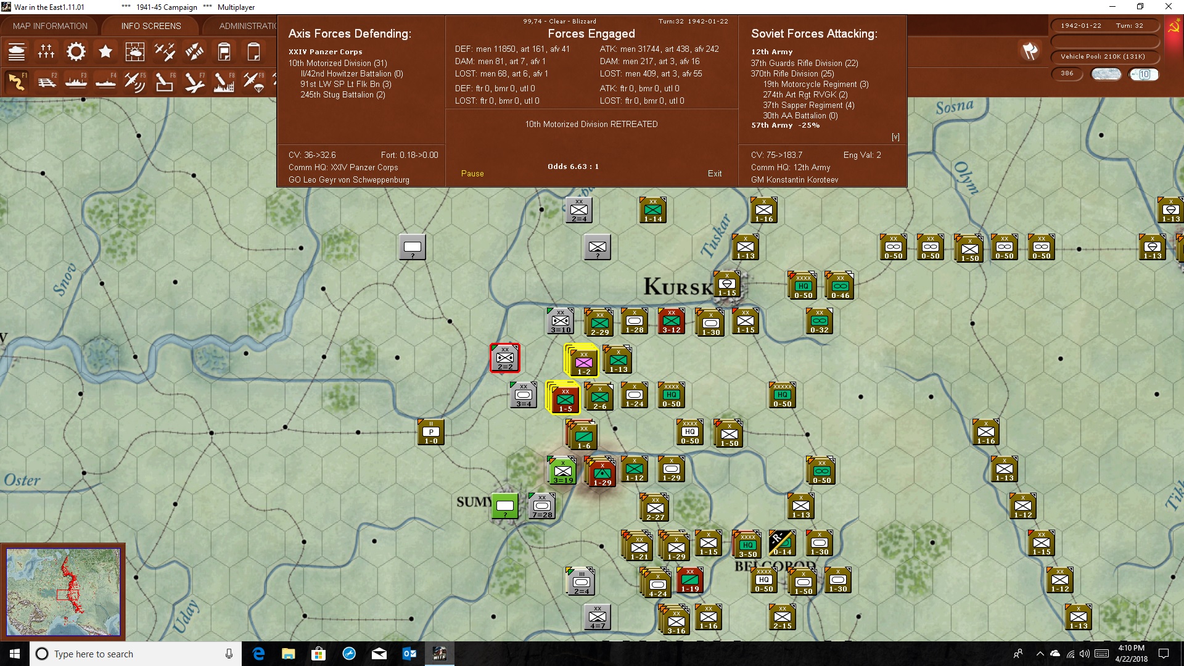Open the blank clipboard log icon
Viewport: 1184px width, 666px height.
point(253,52)
